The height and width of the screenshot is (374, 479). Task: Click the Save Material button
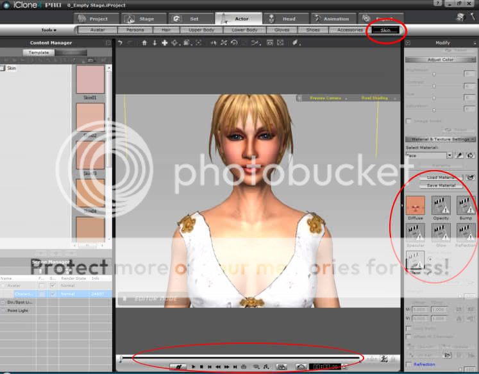pos(441,185)
